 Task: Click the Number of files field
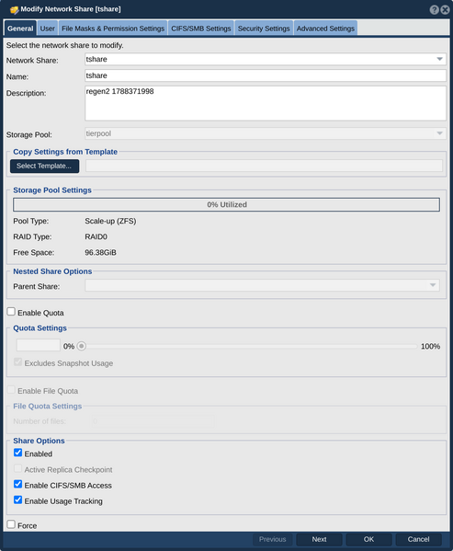pyautogui.click(x=153, y=421)
